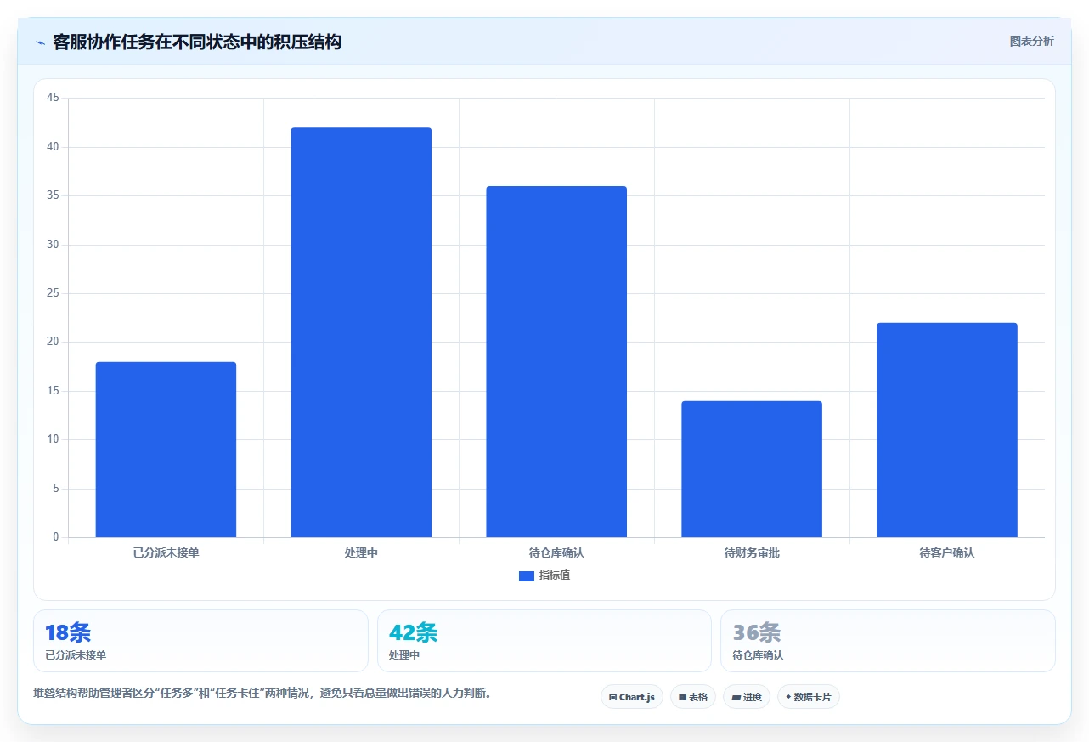Click the 指标值 legend label
Screen dimensions: 1089x742
(x=554, y=576)
